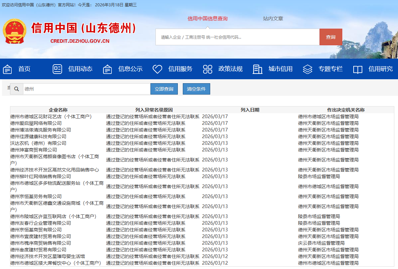Image resolution: width=398 pixels, height=269 pixels.
Task: Click the 德州 keyword filter field
Action: pos(86,89)
